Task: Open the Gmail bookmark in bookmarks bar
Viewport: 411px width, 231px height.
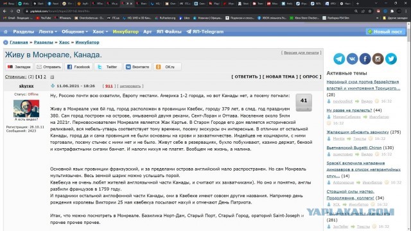Action: pyautogui.click(x=17, y=18)
